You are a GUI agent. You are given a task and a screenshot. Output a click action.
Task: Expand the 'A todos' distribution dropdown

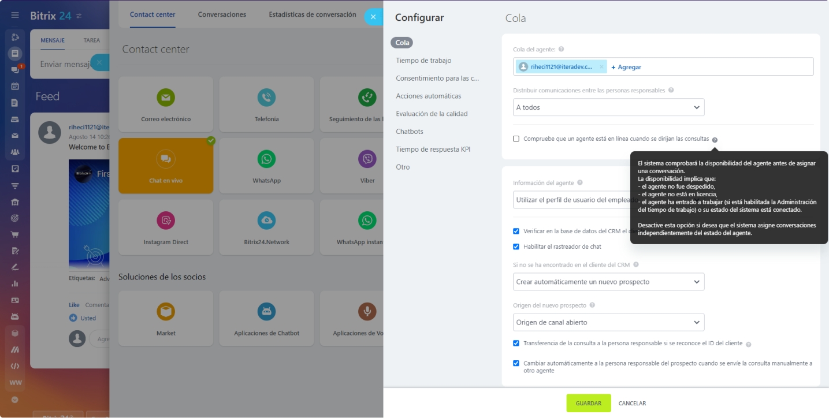click(608, 107)
